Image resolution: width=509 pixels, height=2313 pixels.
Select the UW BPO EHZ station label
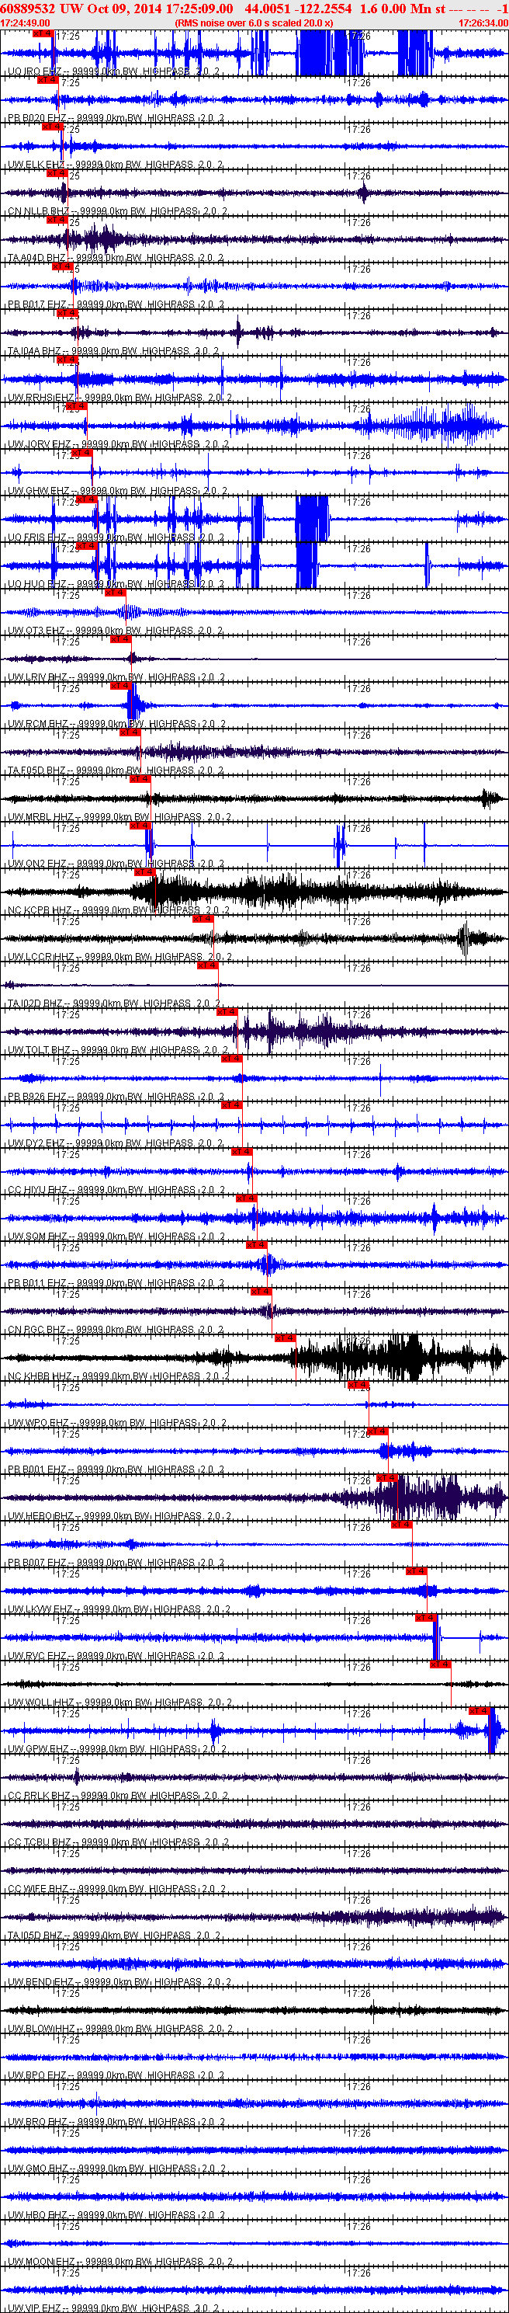pos(116,2076)
